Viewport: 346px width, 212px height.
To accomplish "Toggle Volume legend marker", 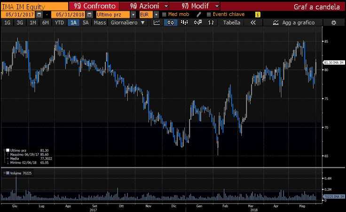I will point(8,173).
